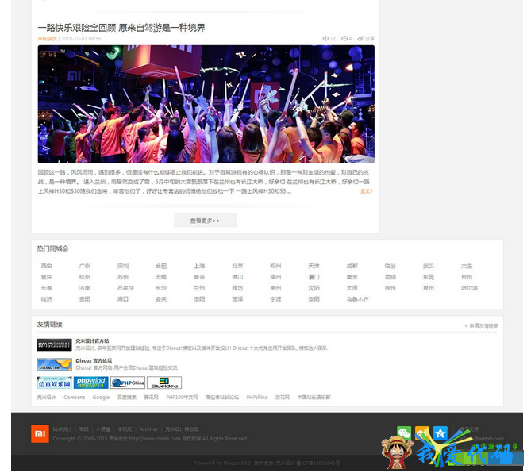Select city 北京
This screenshot has height=473, width=527.
237,266
